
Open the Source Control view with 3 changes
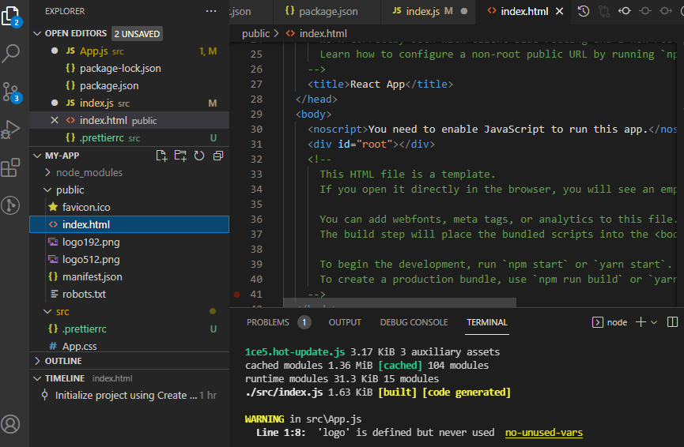(11, 92)
